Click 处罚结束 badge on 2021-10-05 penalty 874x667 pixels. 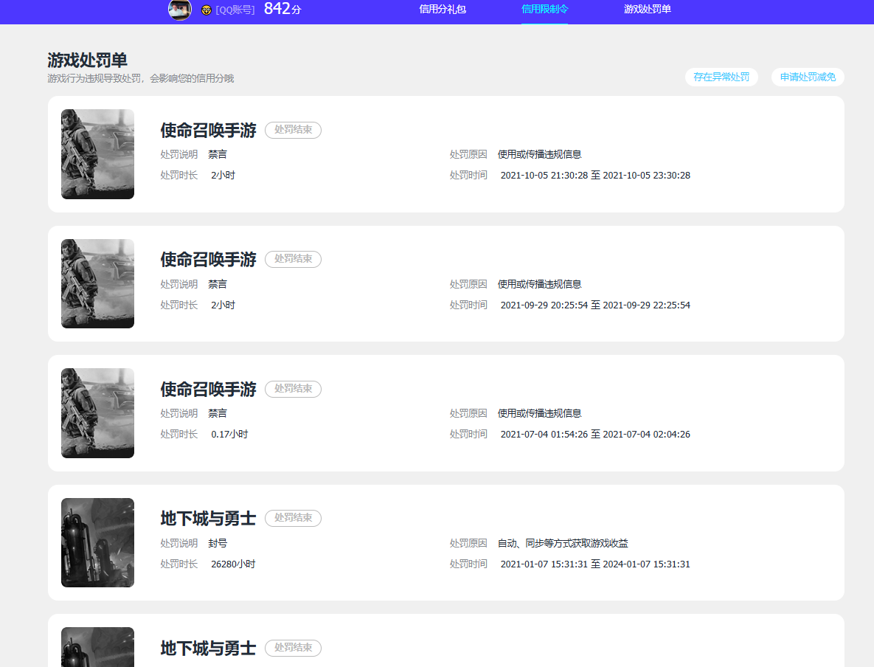294,130
